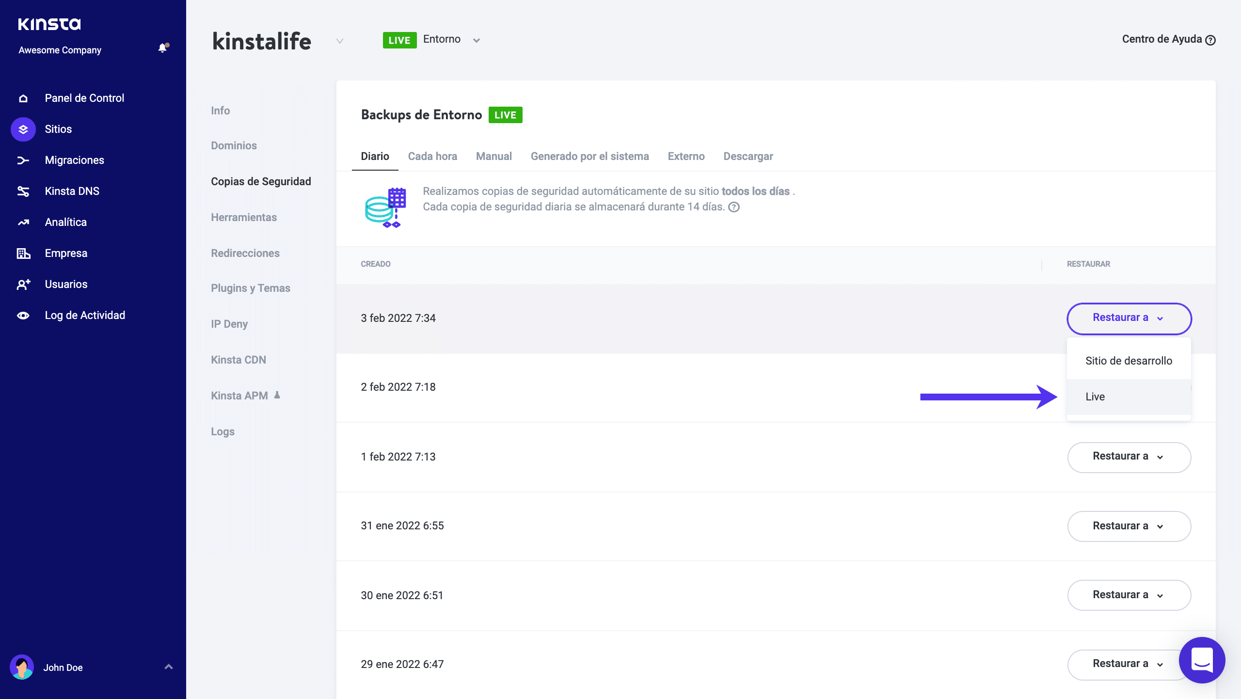The width and height of the screenshot is (1241, 699).
Task: Click the Kinsta logo
Action: tap(49, 23)
